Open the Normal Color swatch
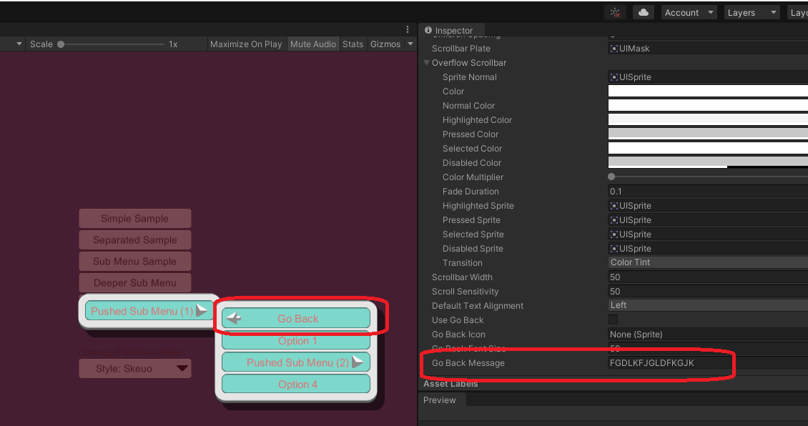808x426 pixels. (x=707, y=106)
